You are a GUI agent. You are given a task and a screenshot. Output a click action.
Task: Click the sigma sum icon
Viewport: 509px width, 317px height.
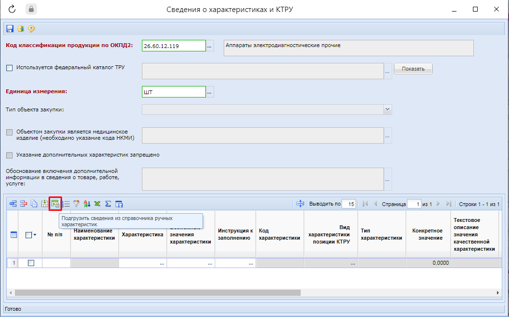[x=108, y=204]
